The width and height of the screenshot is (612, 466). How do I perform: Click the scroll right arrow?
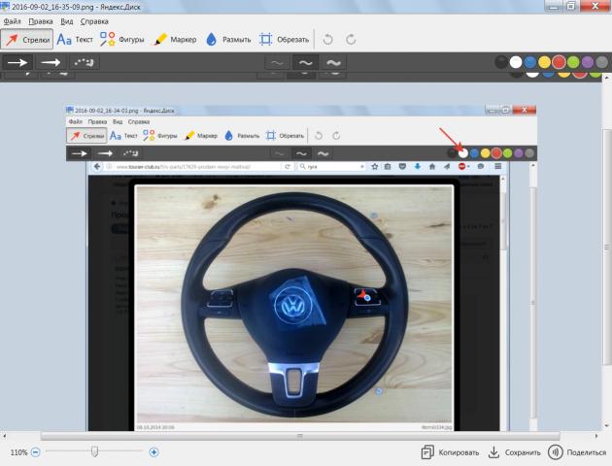tap(596, 436)
